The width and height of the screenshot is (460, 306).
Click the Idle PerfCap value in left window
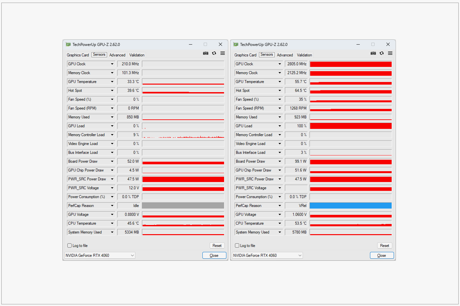pyautogui.click(x=129, y=206)
